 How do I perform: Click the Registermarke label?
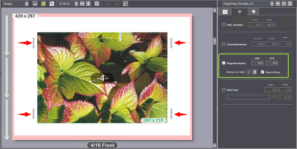(236, 63)
